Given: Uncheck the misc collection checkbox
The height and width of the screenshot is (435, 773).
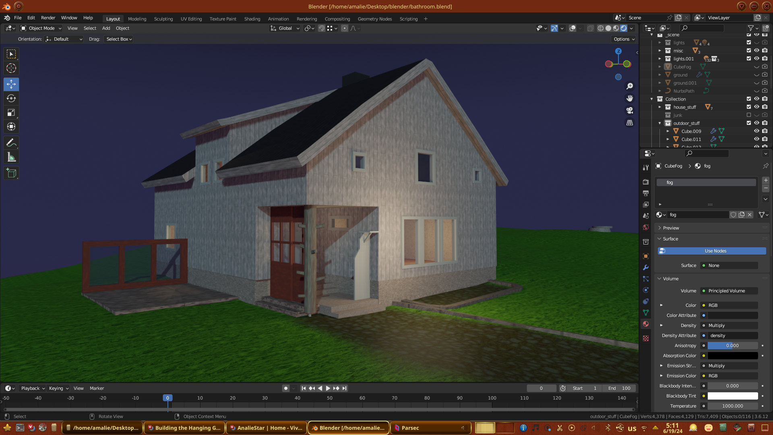Looking at the screenshot, I should (749, 51).
